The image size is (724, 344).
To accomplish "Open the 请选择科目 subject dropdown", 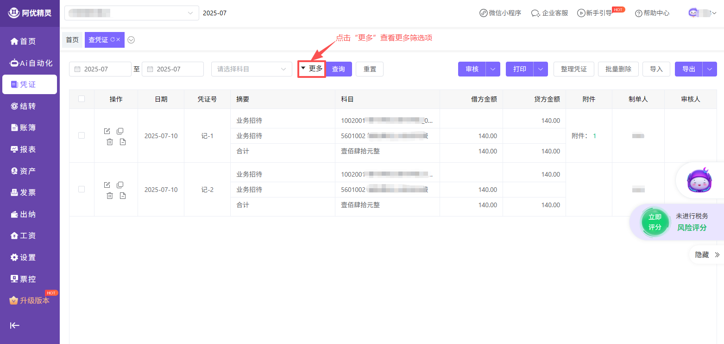I will (252, 69).
